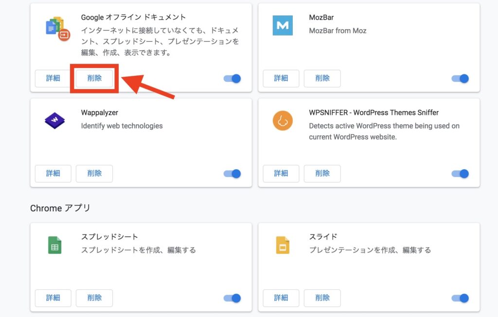Toggle the スライド app switch
498x317 pixels.
tap(460, 298)
